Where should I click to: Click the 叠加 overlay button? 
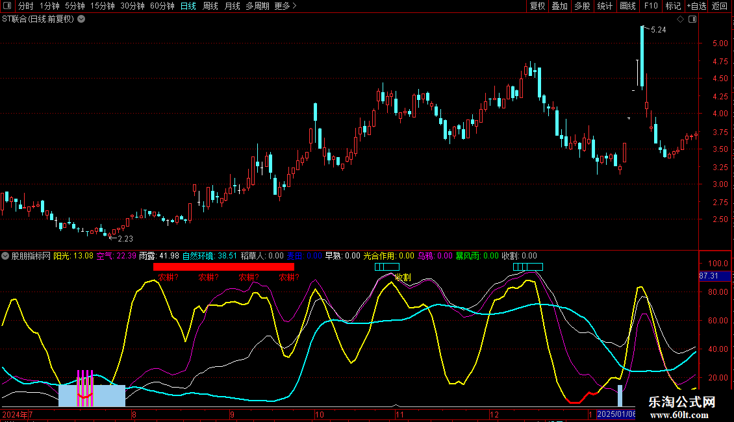[559, 6]
